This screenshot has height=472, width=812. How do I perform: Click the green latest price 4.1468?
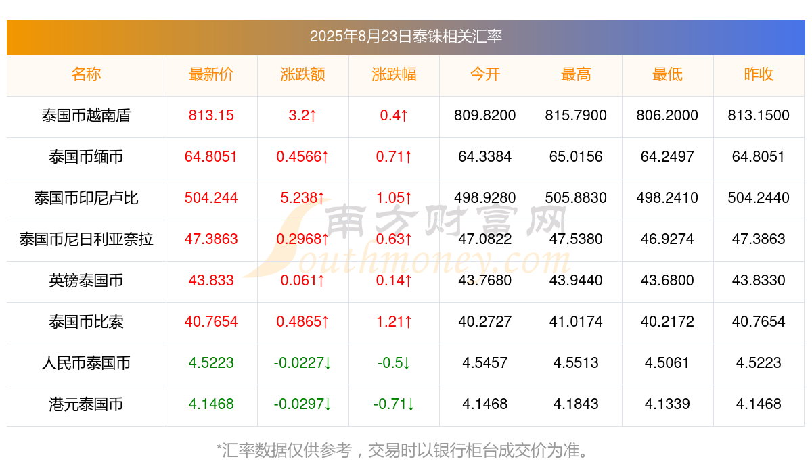coord(211,404)
